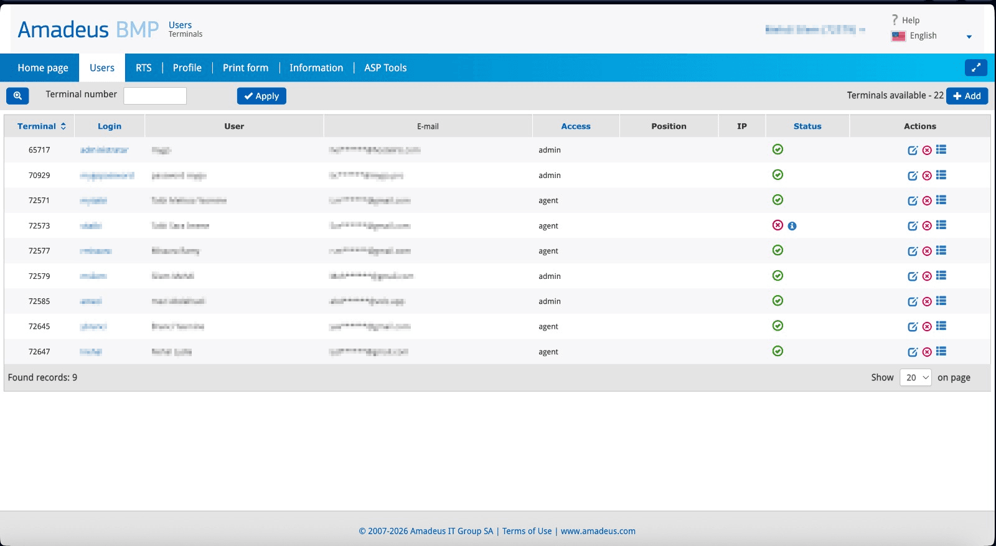Open the list icon for terminal 72577
Screen dimensions: 996x546
pyautogui.click(x=941, y=250)
